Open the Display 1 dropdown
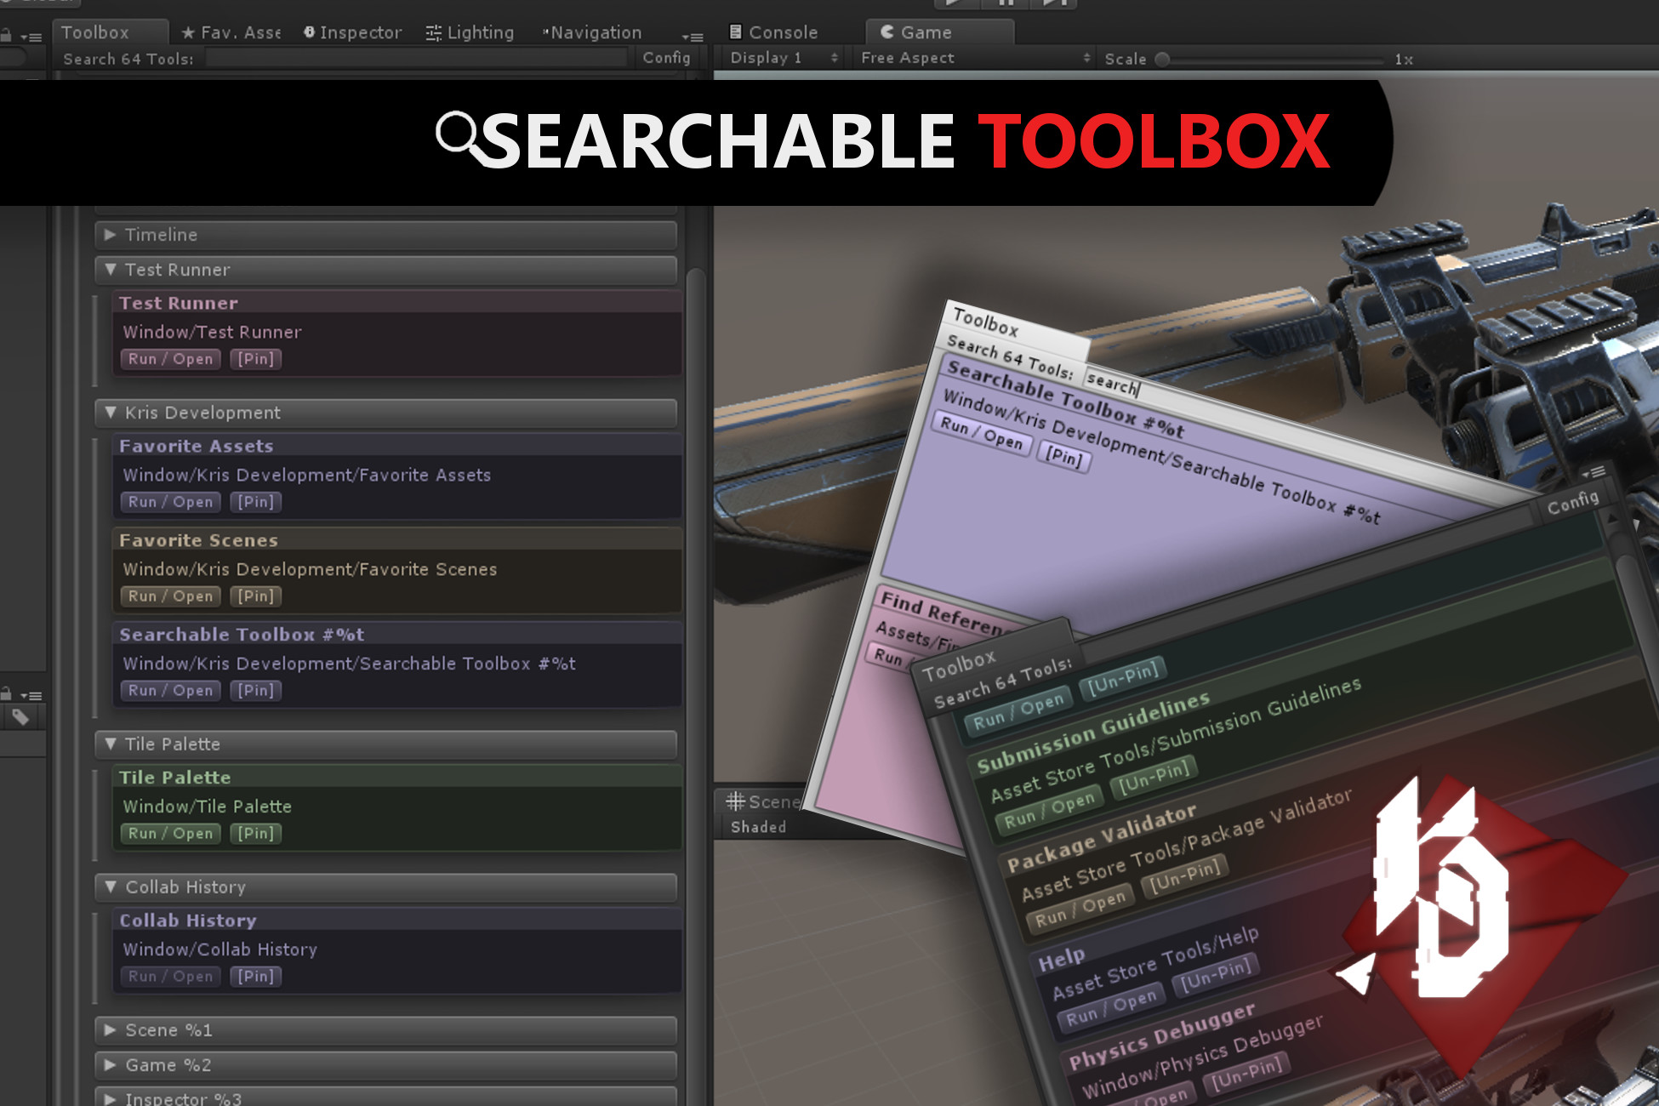 point(784,58)
